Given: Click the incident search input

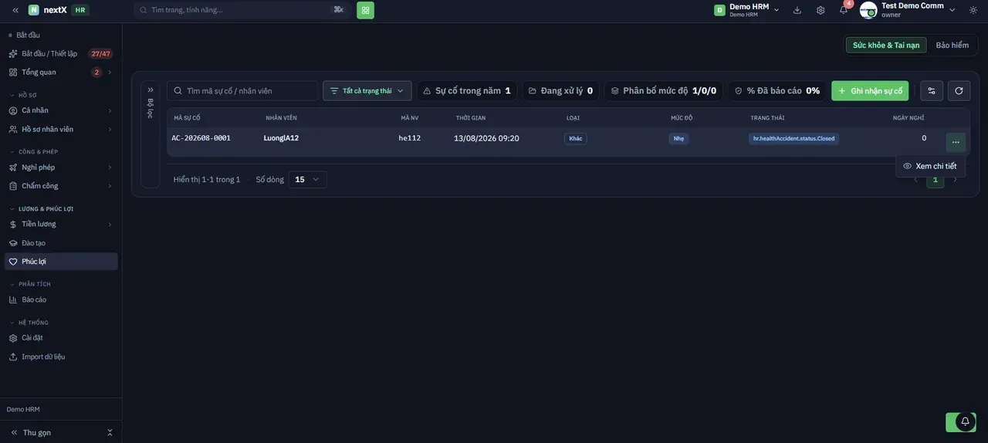Looking at the screenshot, I should click(x=242, y=91).
